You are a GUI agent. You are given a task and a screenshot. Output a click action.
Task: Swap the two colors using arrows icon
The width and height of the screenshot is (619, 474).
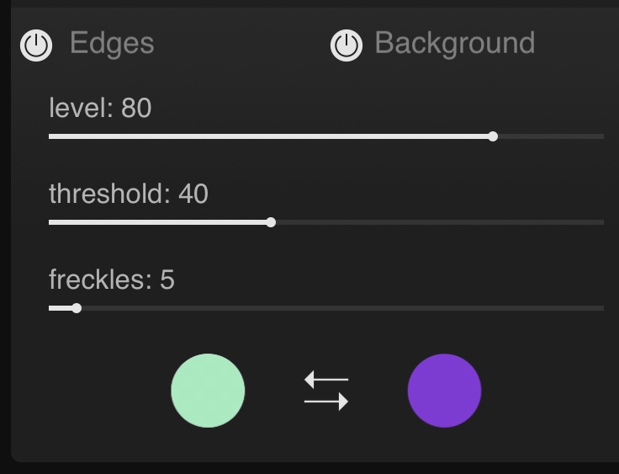click(326, 391)
